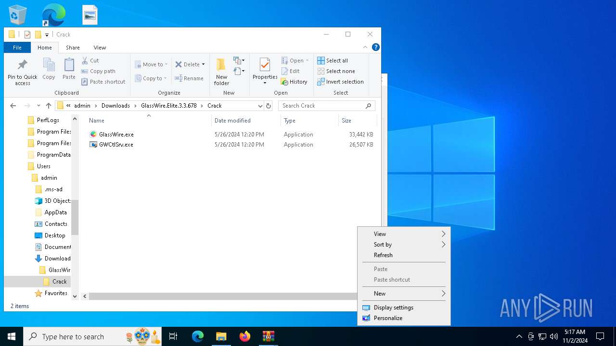Open the New item dropdown icon

click(x=239, y=61)
